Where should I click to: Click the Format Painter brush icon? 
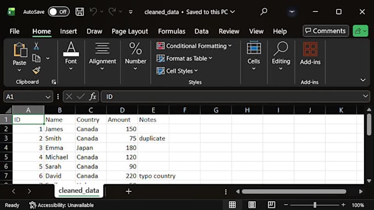(x=36, y=70)
